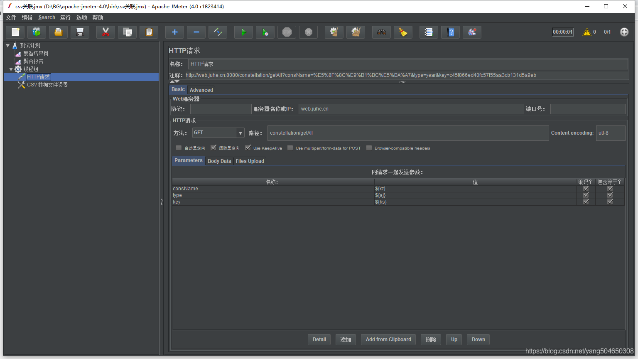Clear results with the single broom icon

coord(334,32)
